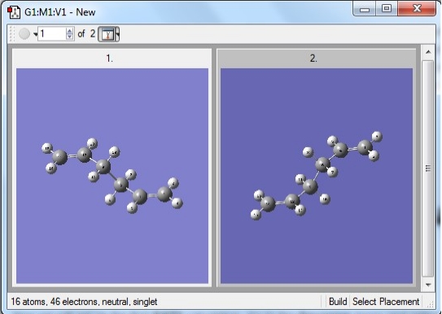This screenshot has height=314, width=442.
Task: Click the scrollbar up arrow
Action: [428, 52]
